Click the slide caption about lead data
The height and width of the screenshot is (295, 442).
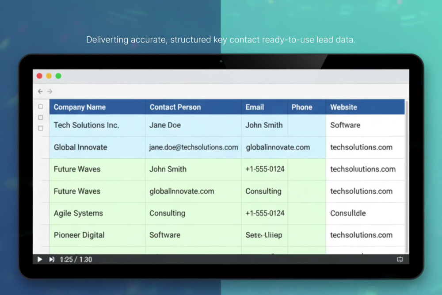(x=221, y=40)
